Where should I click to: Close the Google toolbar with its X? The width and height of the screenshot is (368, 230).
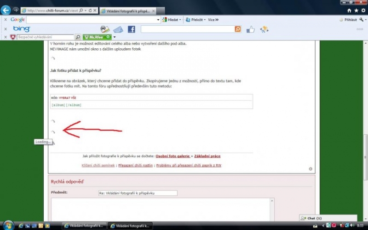point(5,20)
